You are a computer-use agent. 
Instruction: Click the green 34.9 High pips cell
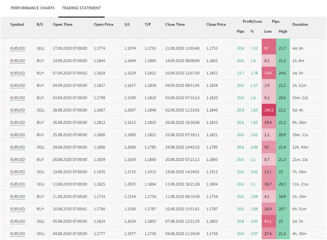click(x=282, y=197)
